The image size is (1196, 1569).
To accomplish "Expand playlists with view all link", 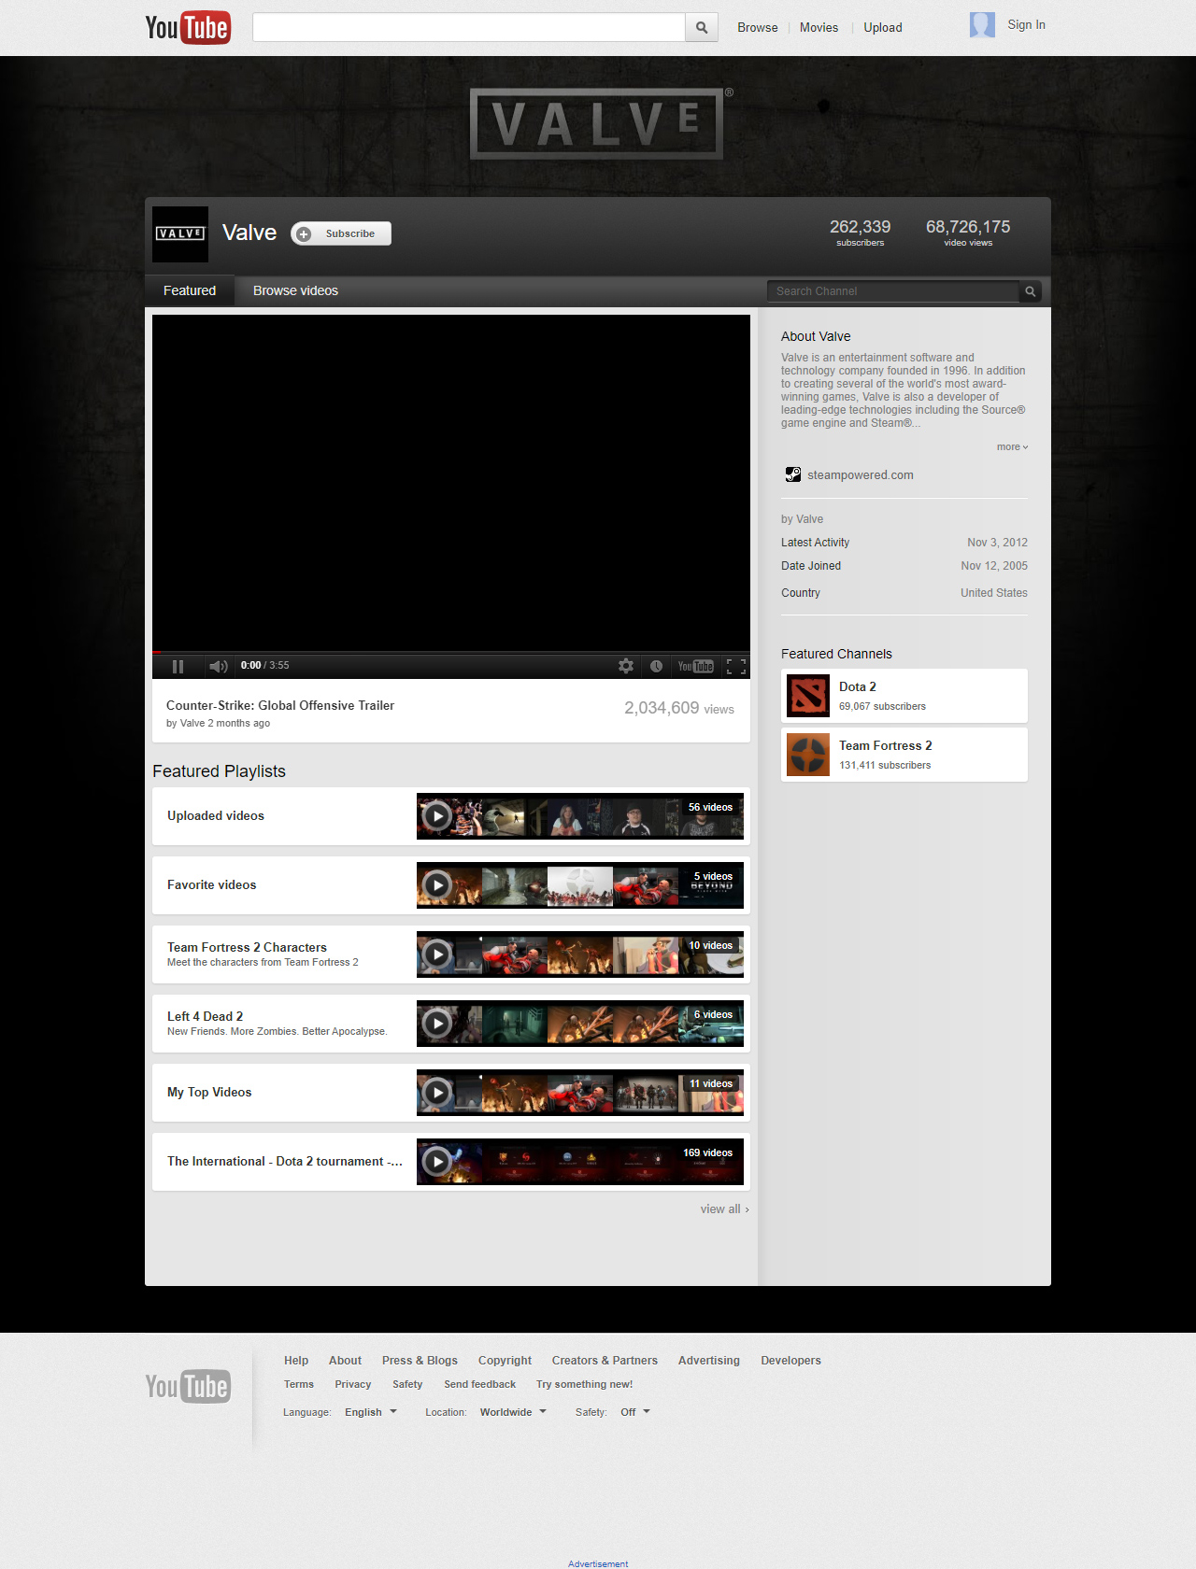I will coord(725,1209).
